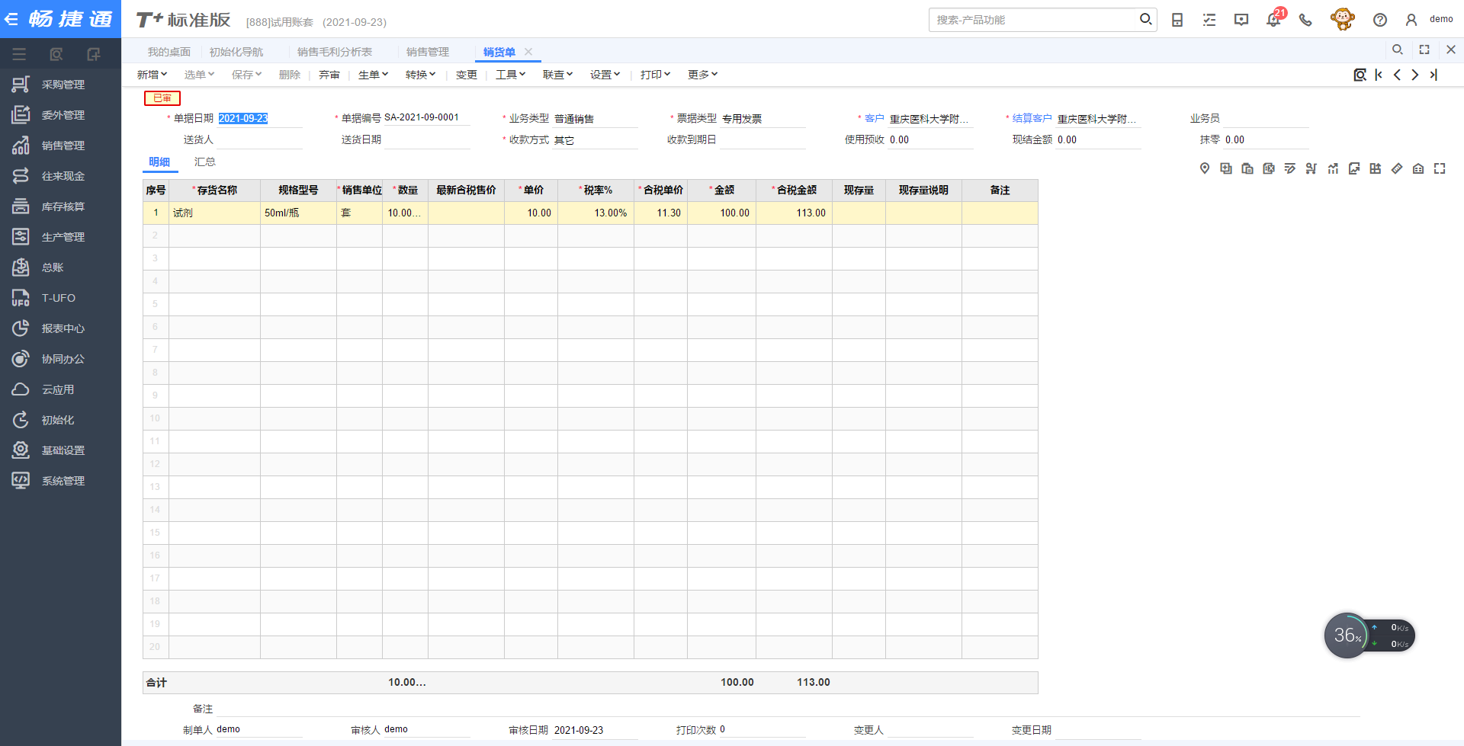Screen dimensions: 1464x746
Task: Expand the 更多 dropdown menu
Action: (702, 75)
